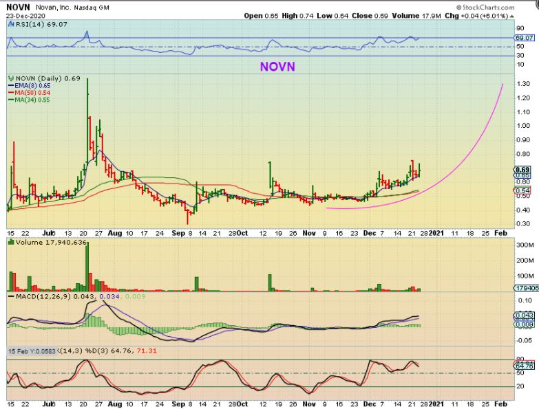Viewport: 539px width, 409px height.
Task: Click the MACD(12,26,9) 0.043 legend text
Action: coord(56,296)
